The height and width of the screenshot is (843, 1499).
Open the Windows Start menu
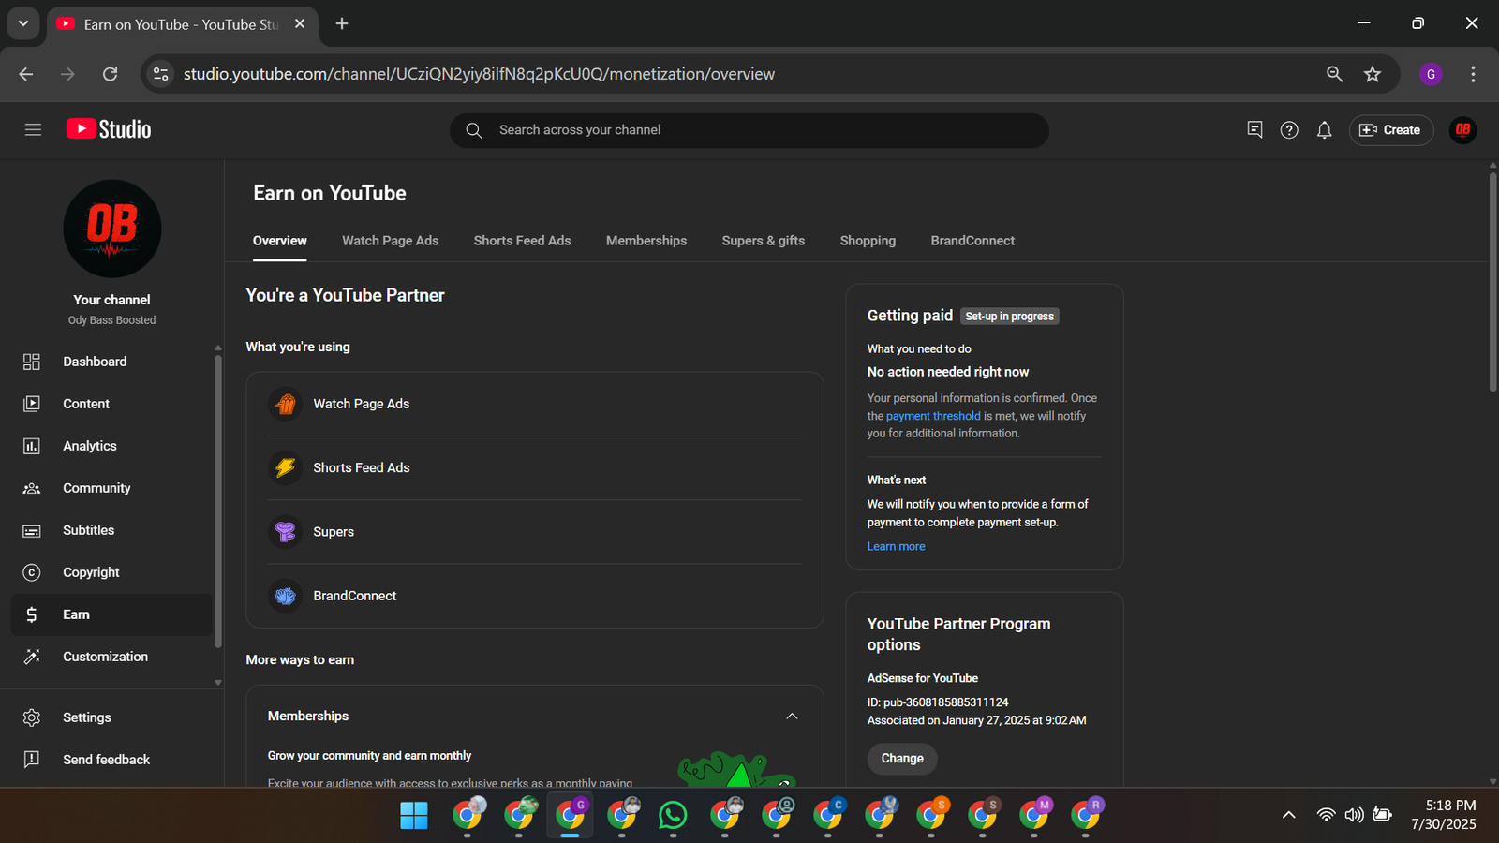coord(414,816)
